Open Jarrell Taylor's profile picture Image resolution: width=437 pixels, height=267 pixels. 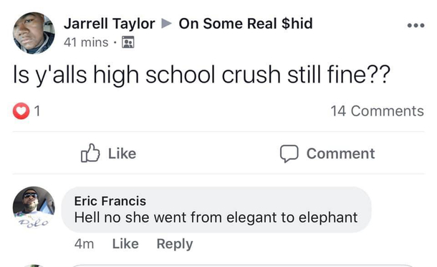pos(34,33)
